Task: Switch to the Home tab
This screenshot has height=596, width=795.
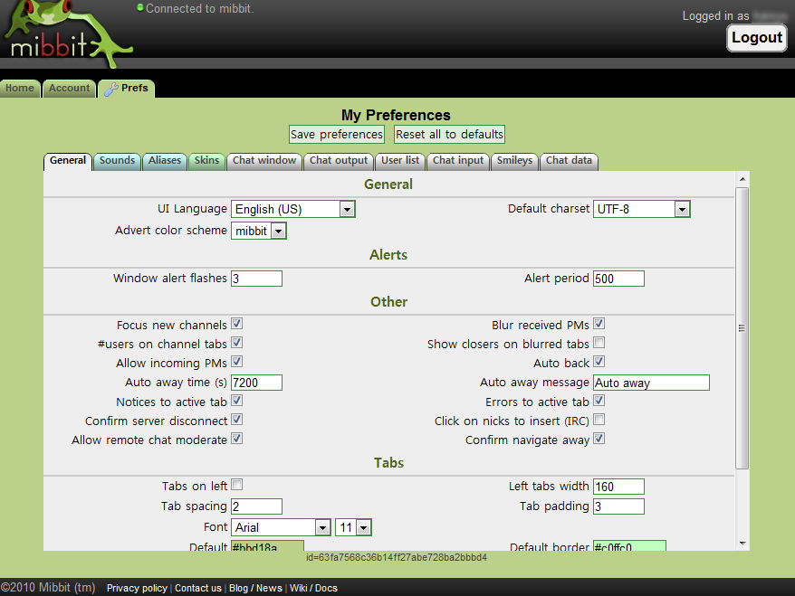Action: [x=20, y=88]
